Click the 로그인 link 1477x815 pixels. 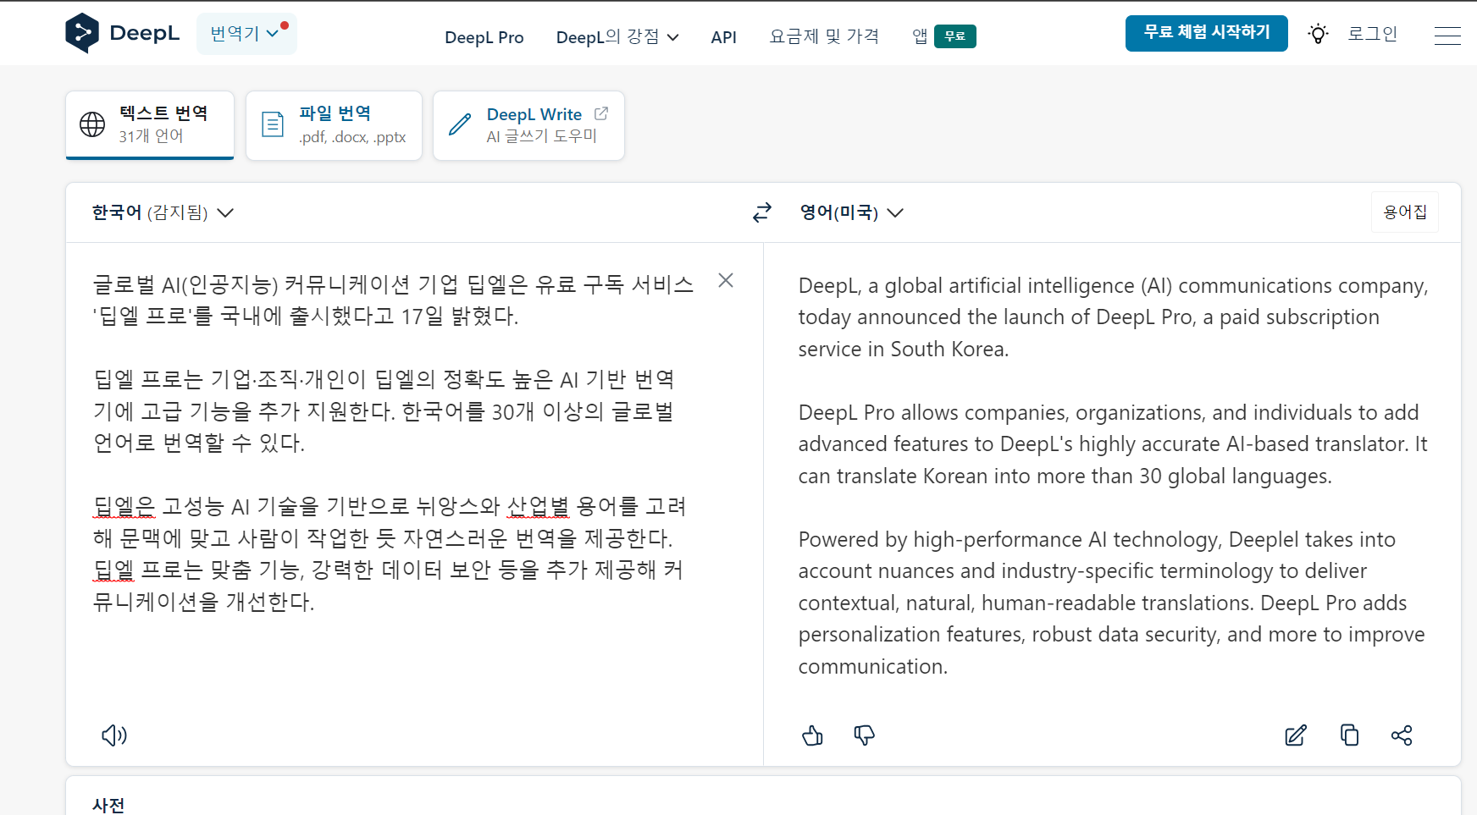point(1372,34)
